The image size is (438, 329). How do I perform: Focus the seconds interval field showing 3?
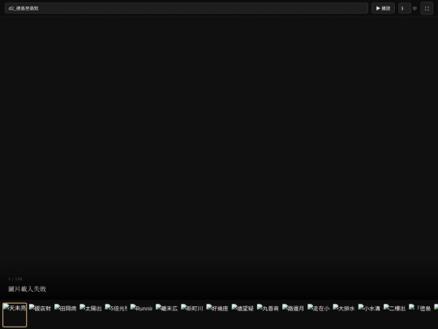coord(404,8)
